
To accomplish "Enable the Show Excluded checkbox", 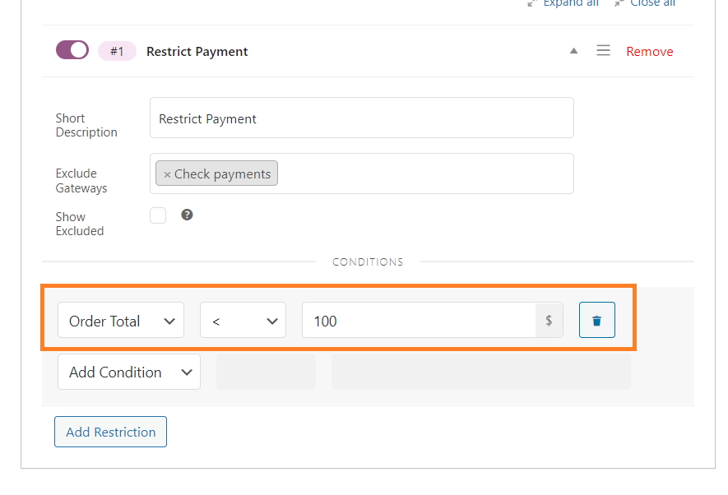I will [x=158, y=215].
